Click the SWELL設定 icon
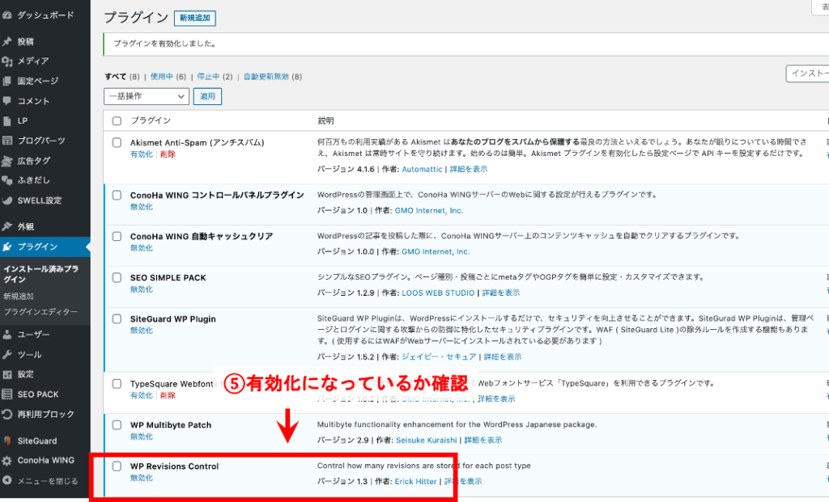The width and height of the screenshot is (829, 502). pos(6,200)
